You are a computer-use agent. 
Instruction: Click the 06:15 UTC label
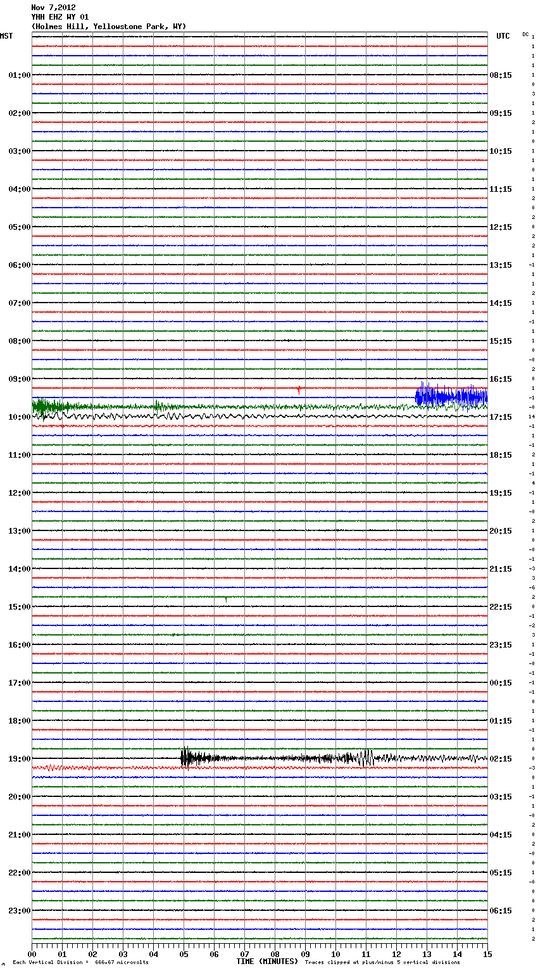coord(501,911)
